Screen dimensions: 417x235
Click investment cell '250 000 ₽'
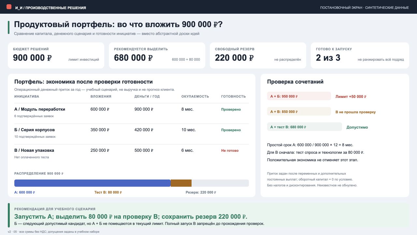[x=100, y=150]
